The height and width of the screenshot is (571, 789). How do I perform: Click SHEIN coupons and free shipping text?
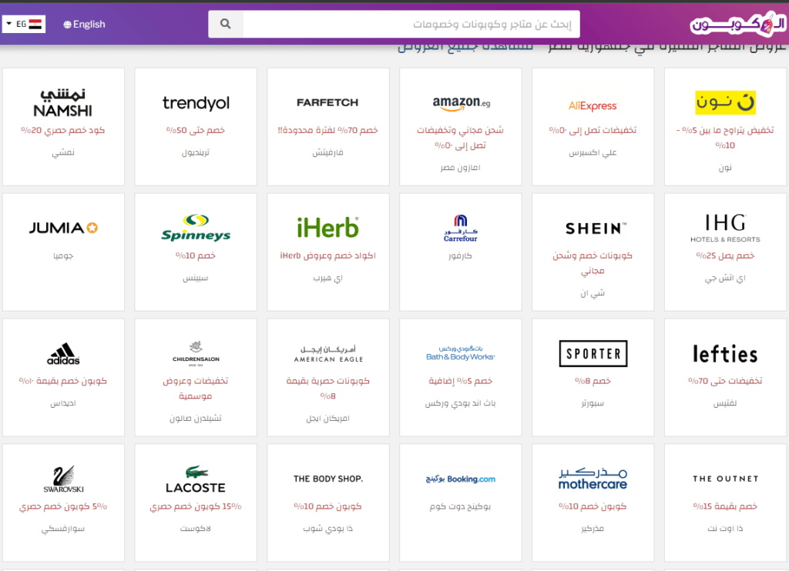[x=593, y=263]
